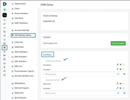Delete the inbound Voicemail status
The height and width of the screenshot is (100, 130).
click(120, 88)
